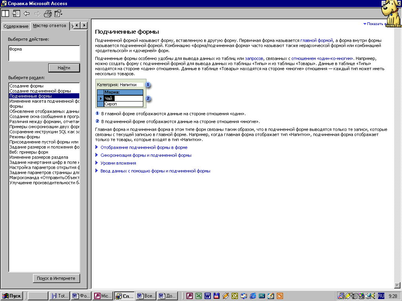This screenshot has height=301, width=402.
Task: Select the topic Примеры синхронизации двух форм
Action: coord(44,127)
